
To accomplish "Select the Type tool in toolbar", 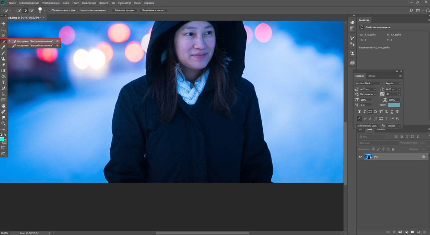I will (x=4, y=82).
